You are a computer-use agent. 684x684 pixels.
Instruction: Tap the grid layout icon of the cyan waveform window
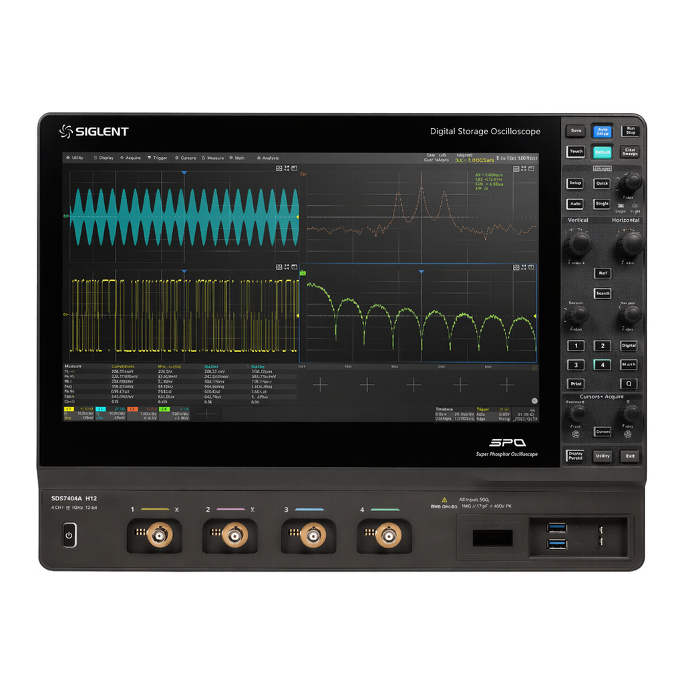[279, 168]
